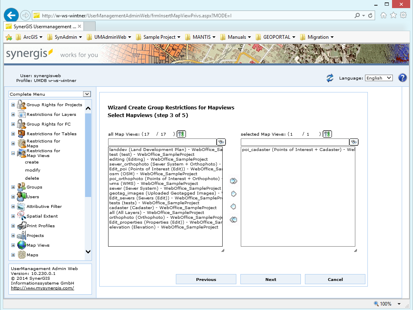Click the double left arrow to remove all map views
Image resolution: width=413 pixels, height=310 pixels.
tap(233, 220)
